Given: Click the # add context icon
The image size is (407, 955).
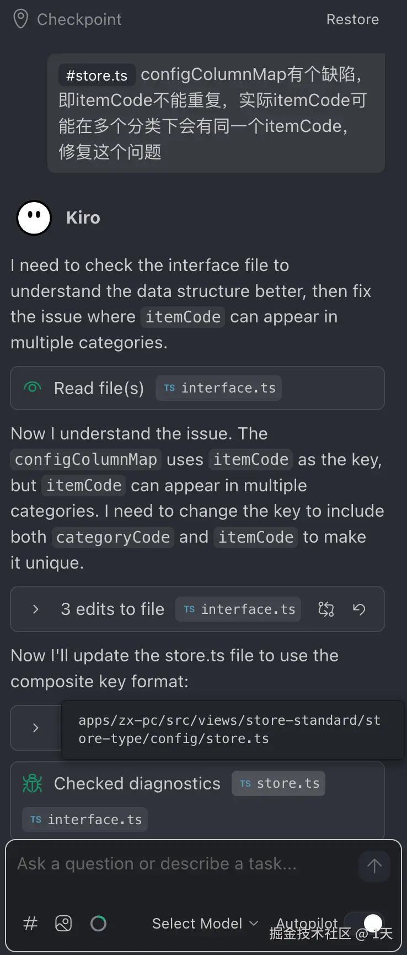Looking at the screenshot, I should click(x=30, y=923).
